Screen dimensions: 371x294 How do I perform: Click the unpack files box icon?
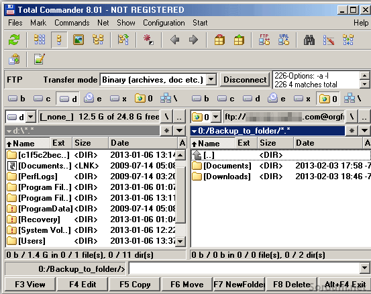pos(239,40)
